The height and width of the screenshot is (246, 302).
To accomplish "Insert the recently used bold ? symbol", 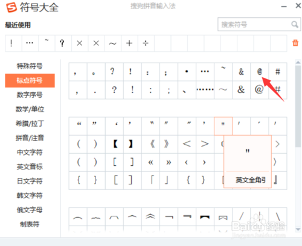I will [x=63, y=43].
